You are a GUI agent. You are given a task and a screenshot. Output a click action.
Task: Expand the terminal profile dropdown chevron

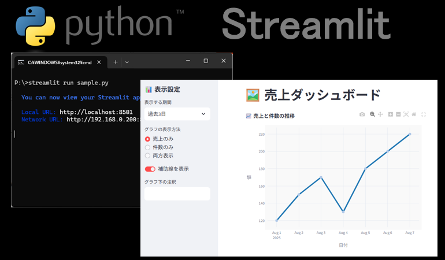pos(127,62)
